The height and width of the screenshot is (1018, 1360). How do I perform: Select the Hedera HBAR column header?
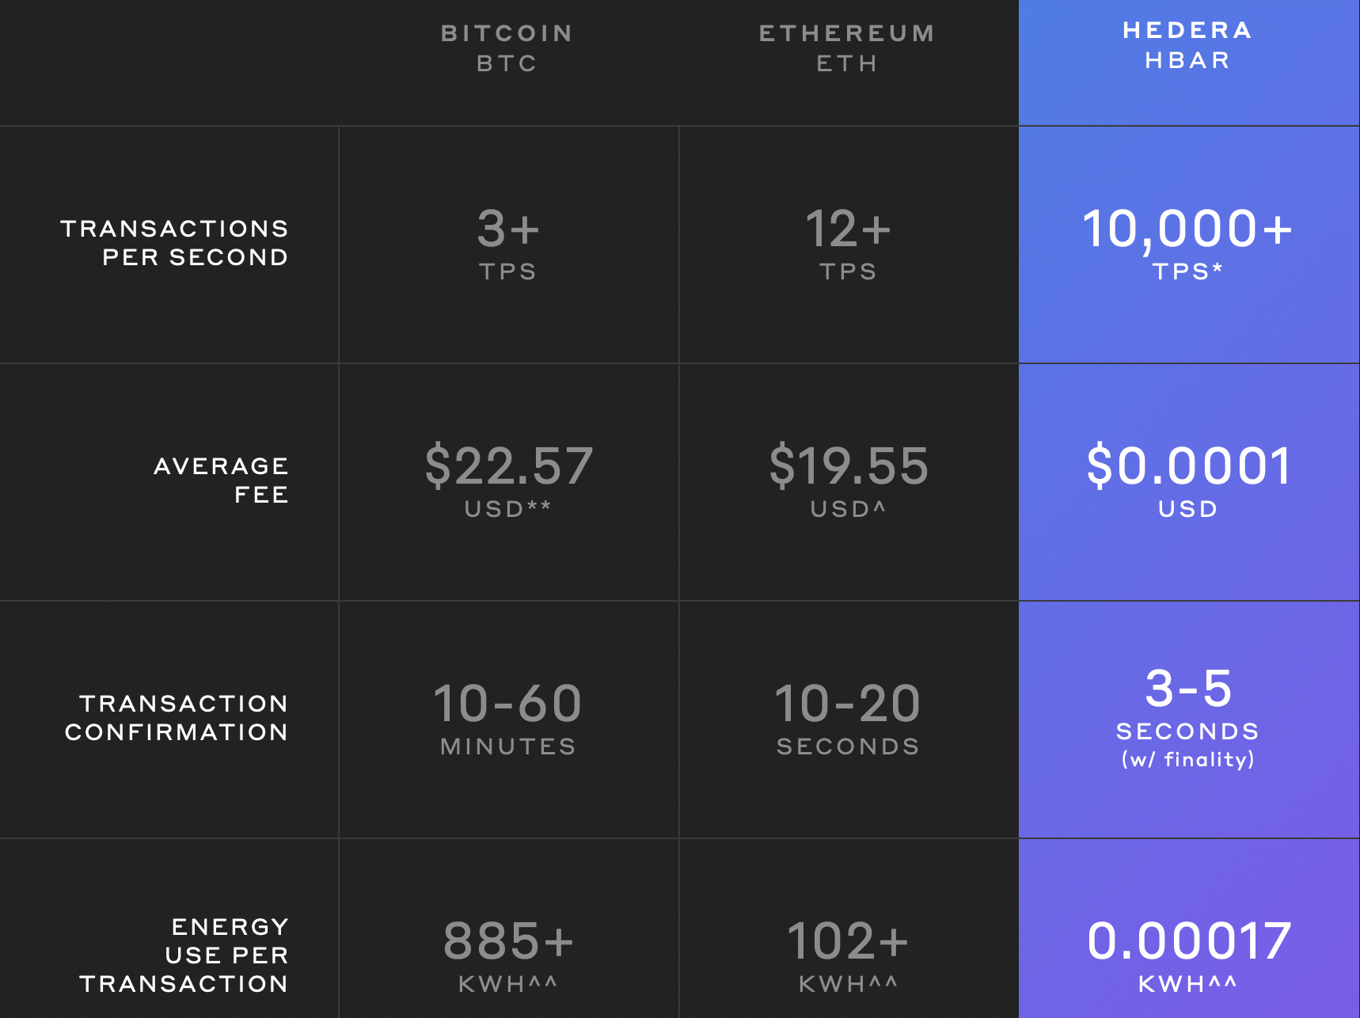tap(1188, 45)
